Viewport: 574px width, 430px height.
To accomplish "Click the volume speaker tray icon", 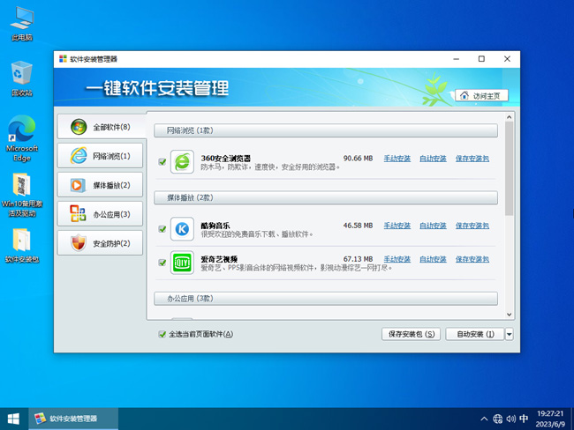I will click(x=511, y=419).
